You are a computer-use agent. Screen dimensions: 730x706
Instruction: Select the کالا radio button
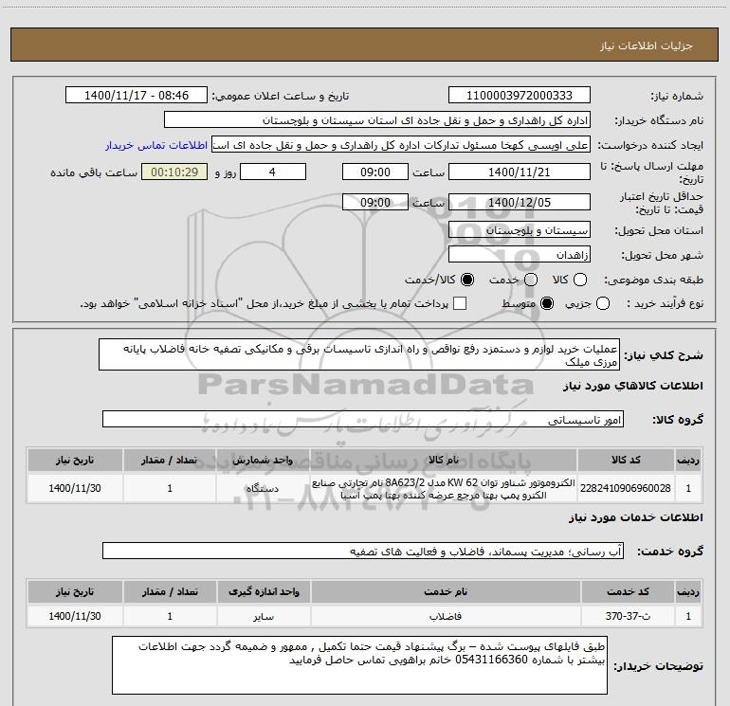point(579,280)
